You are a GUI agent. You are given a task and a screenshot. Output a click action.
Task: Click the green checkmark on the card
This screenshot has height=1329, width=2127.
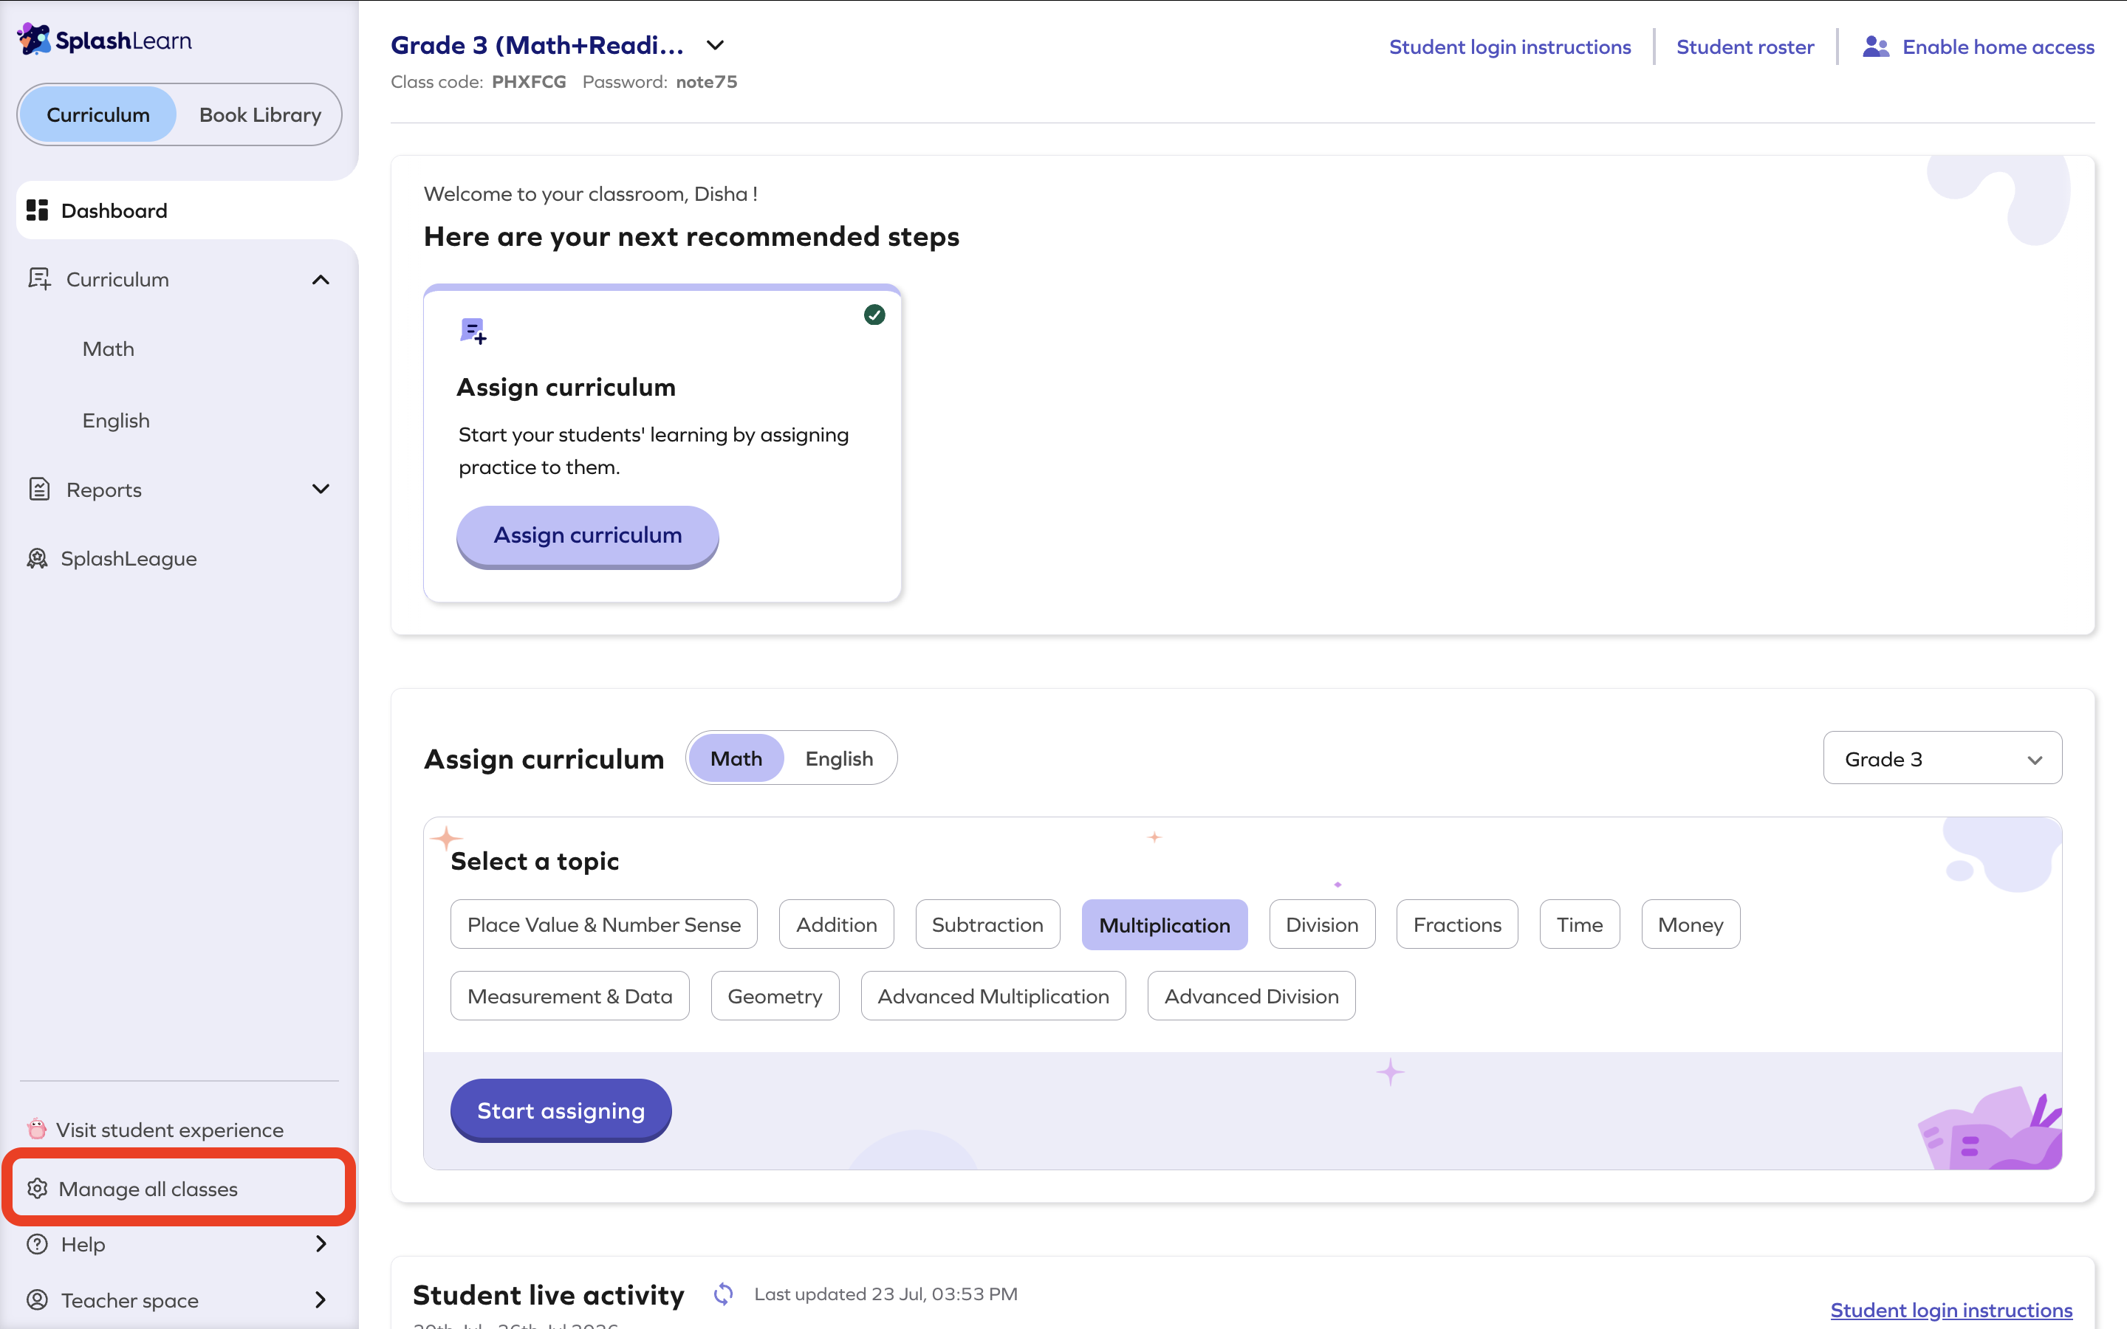pos(874,315)
